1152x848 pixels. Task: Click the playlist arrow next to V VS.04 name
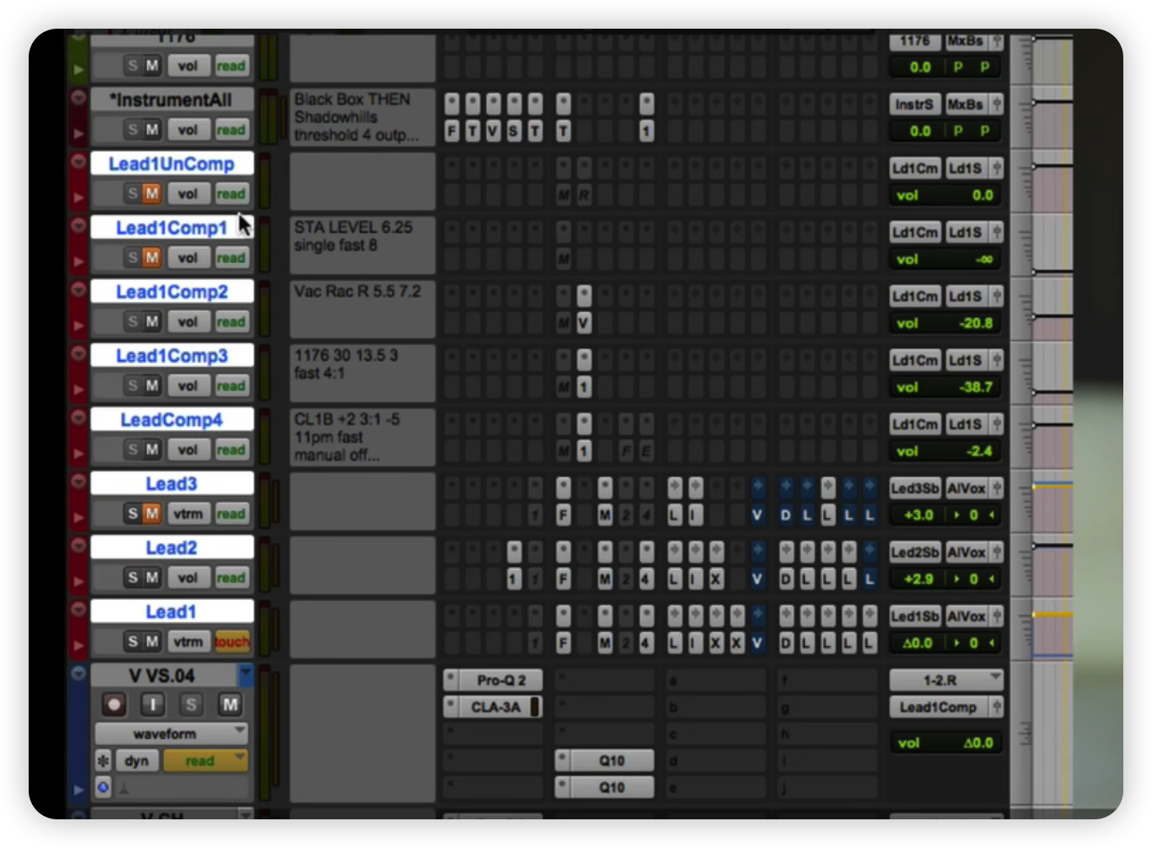(245, 675)
